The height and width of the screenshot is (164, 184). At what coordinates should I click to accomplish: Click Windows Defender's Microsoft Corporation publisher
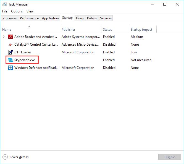click(78, 68)
